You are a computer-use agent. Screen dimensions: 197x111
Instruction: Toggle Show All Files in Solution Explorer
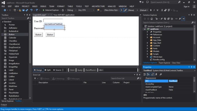(172, 19)
